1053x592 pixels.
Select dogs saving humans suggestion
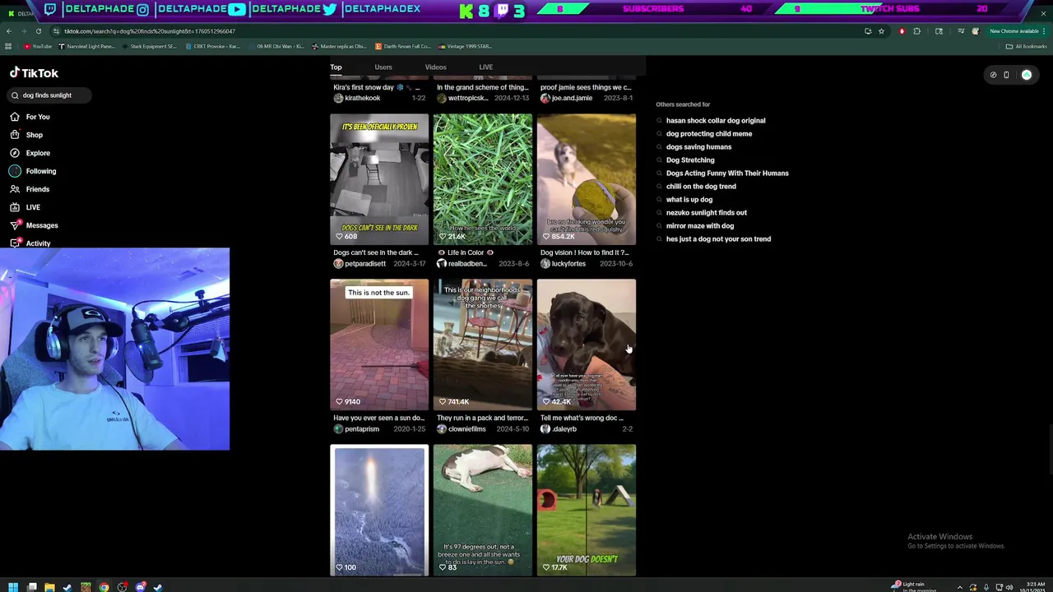pos(698,147)
